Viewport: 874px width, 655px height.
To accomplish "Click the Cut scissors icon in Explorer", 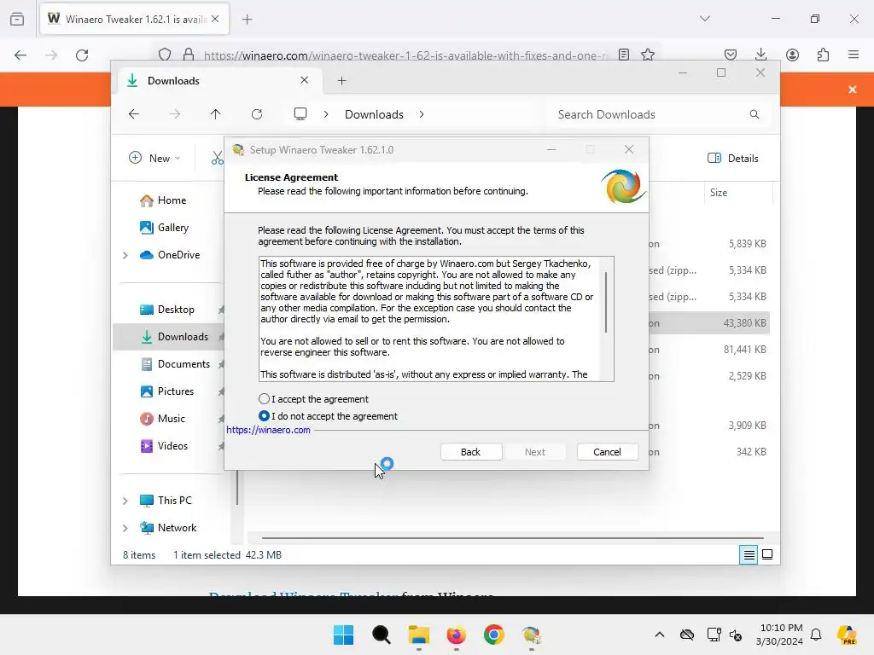I will click(x=217, y=158).
